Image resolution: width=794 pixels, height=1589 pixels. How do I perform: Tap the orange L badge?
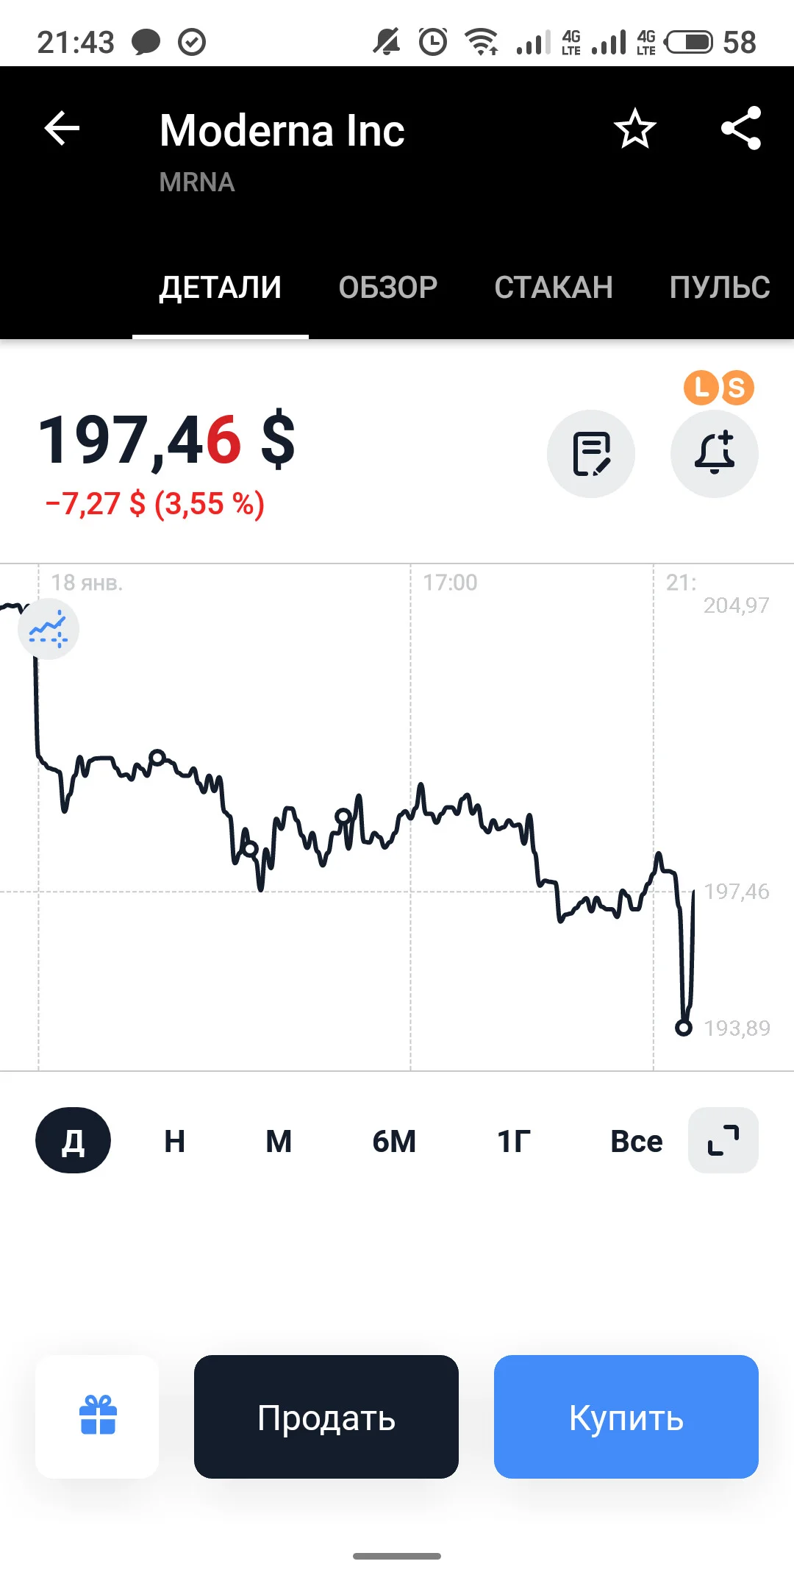click(x=701, y=388)
